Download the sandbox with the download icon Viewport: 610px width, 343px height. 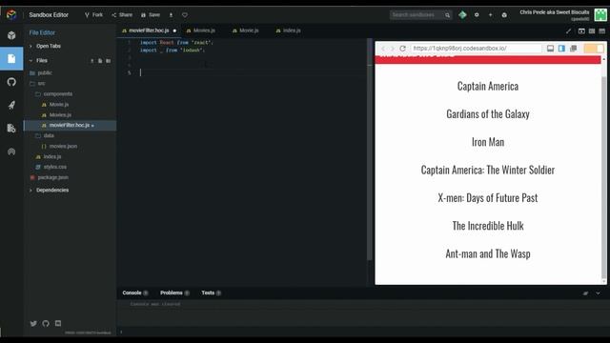[171, 15]
